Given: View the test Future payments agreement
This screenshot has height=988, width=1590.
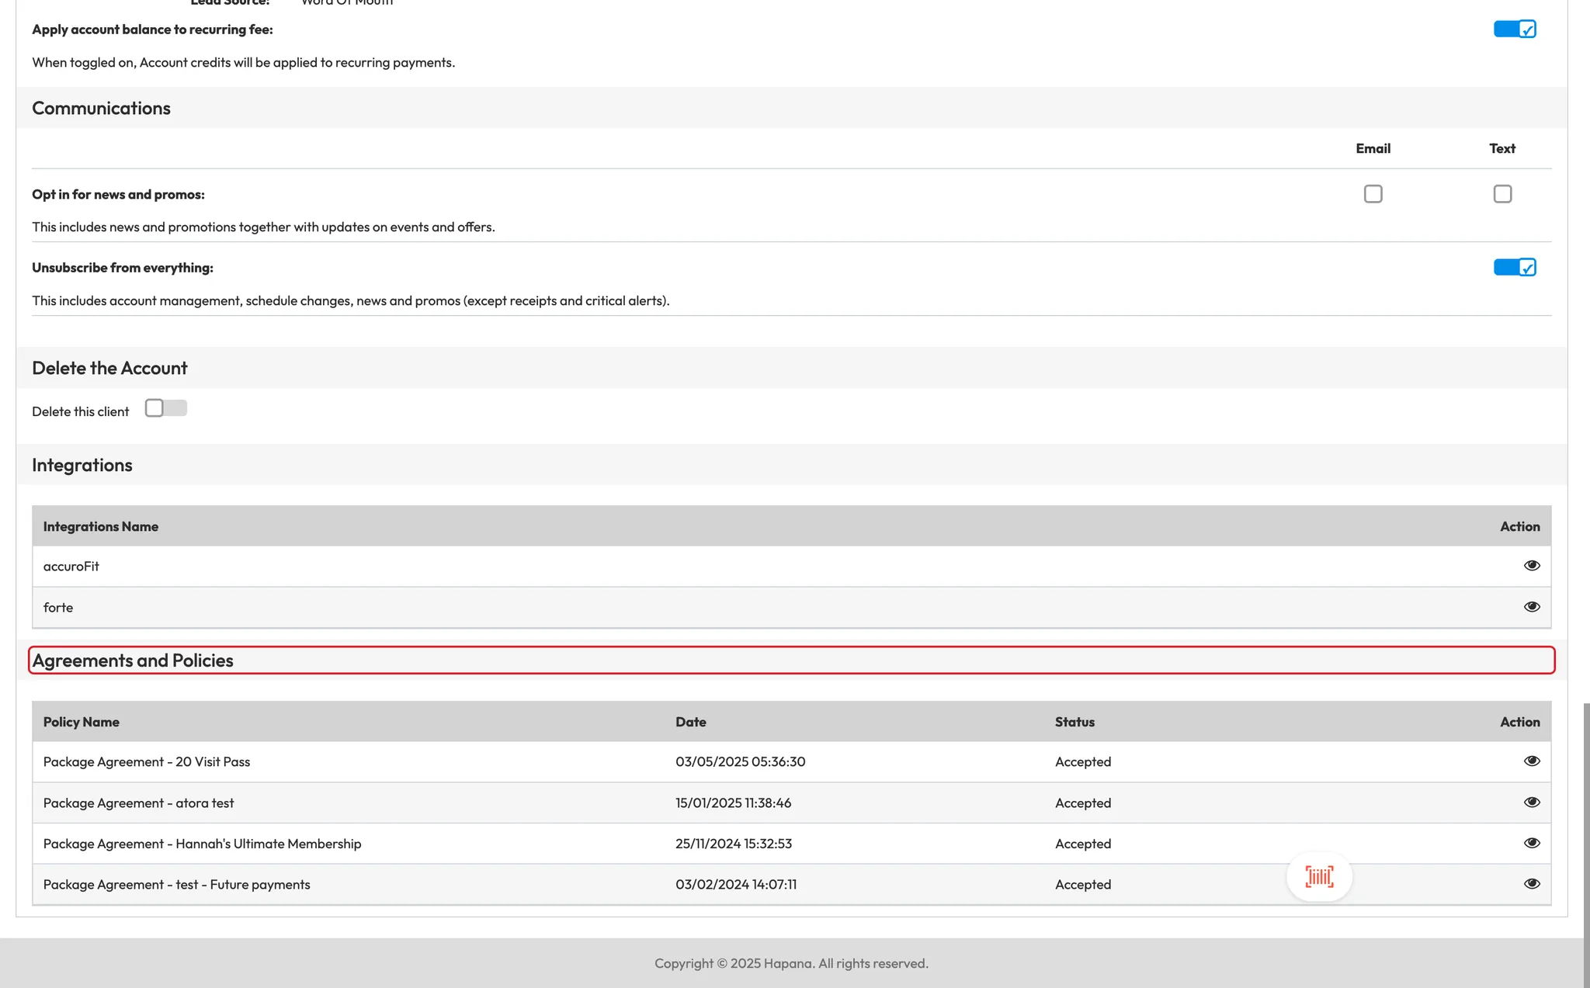Looking at the screenshot, I should point(1531,884).
